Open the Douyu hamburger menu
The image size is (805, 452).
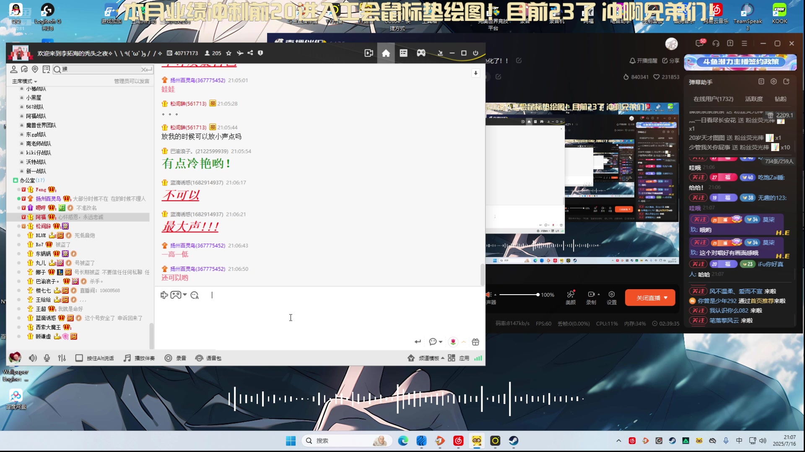coord(744,44)
